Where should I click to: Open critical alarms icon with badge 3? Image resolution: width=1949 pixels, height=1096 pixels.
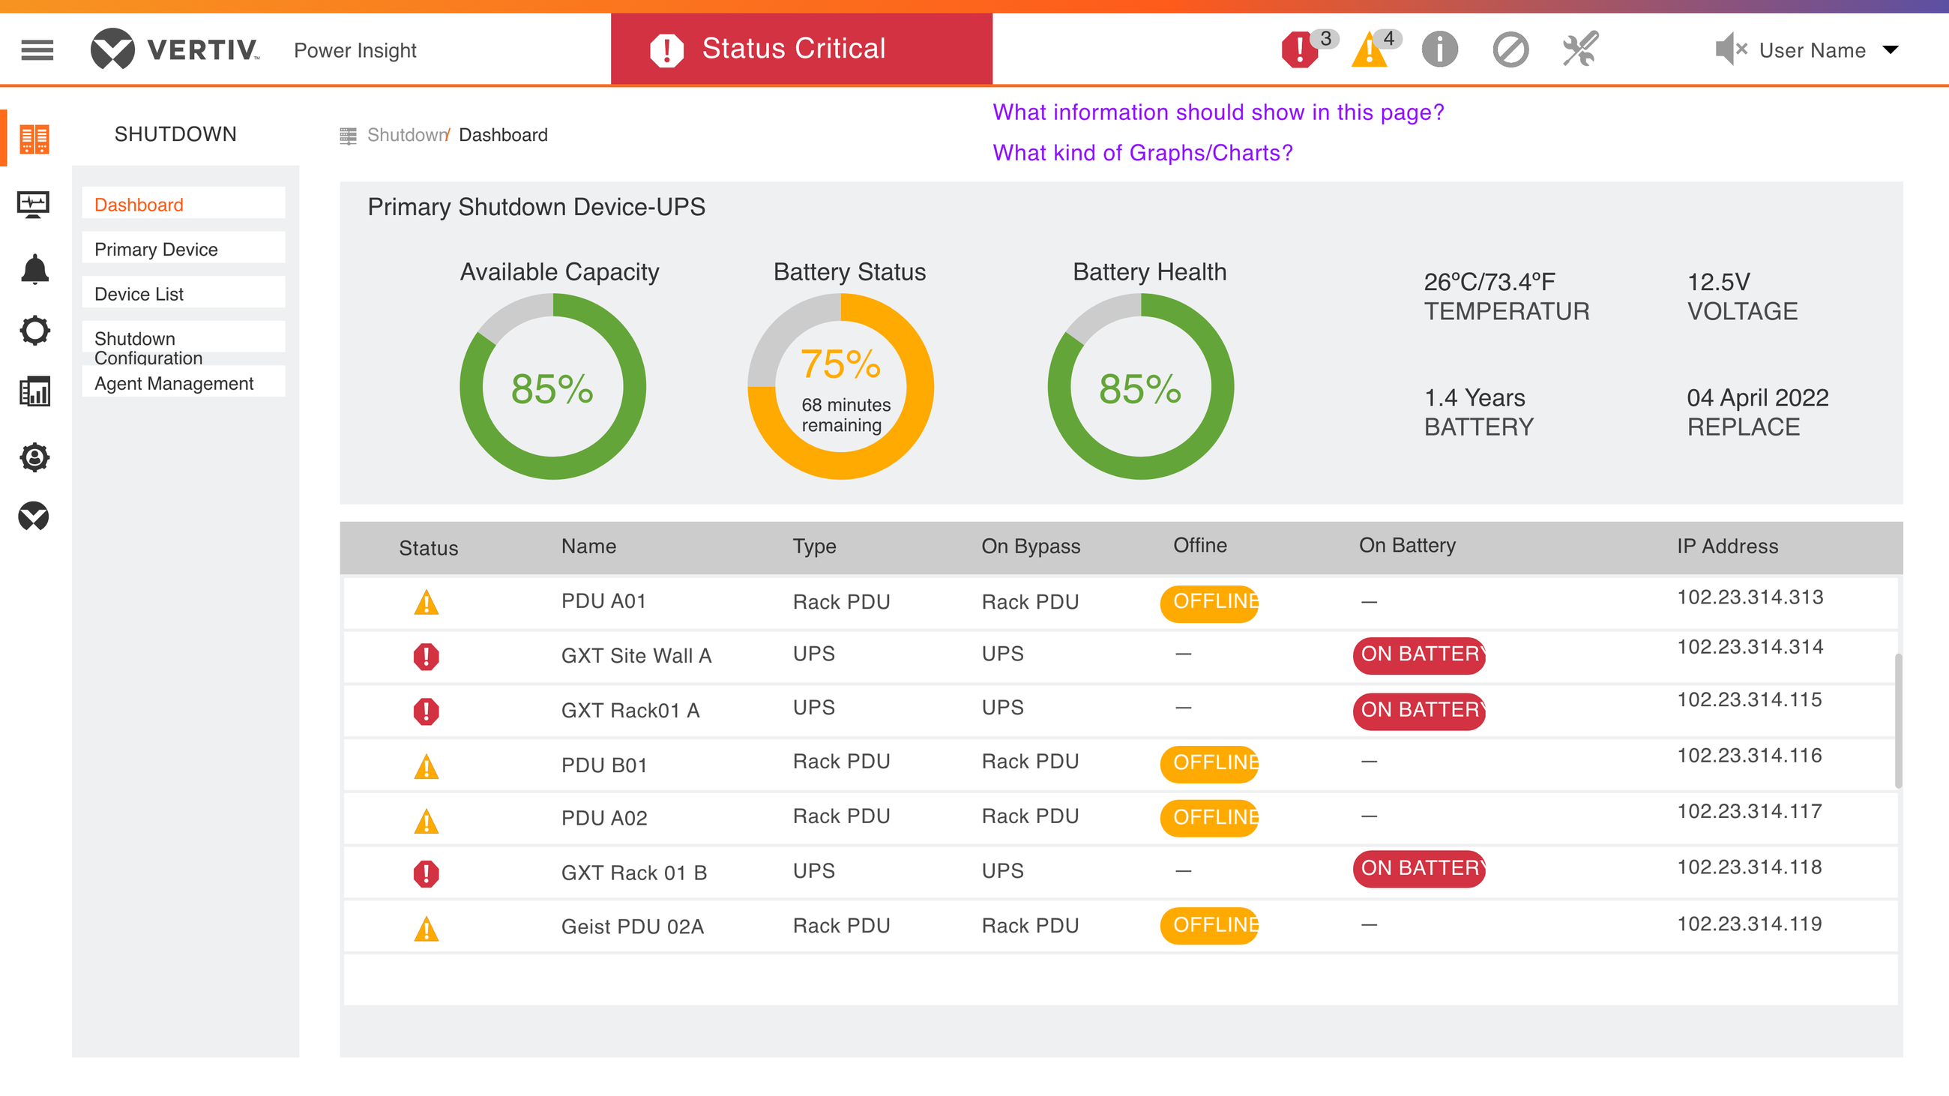click(1309, 49)
